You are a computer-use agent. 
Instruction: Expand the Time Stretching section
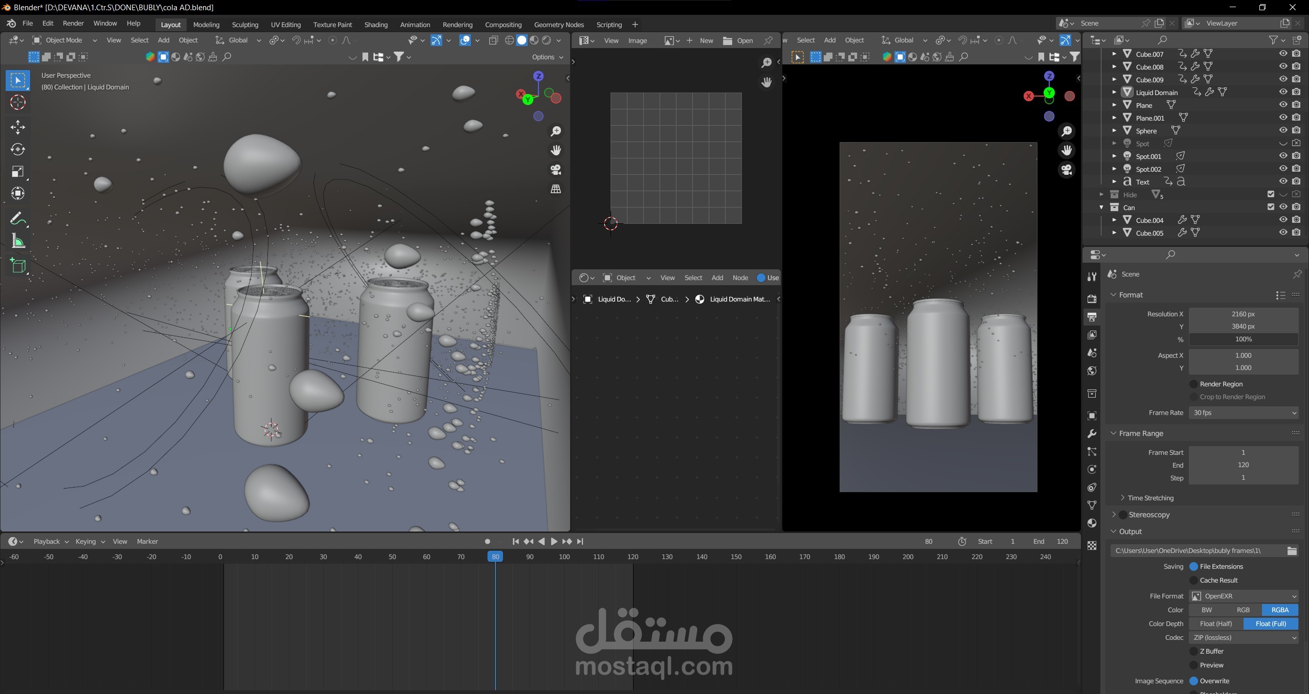point(1150,498)
